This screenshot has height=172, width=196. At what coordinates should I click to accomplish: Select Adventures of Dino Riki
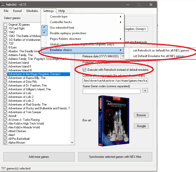click(x=23, y=82)
